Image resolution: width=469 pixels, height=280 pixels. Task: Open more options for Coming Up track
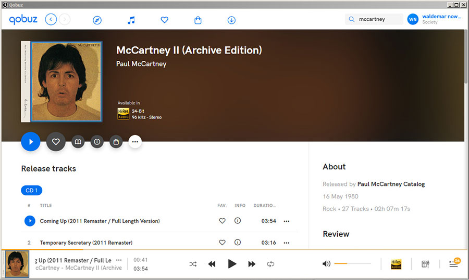287,221
